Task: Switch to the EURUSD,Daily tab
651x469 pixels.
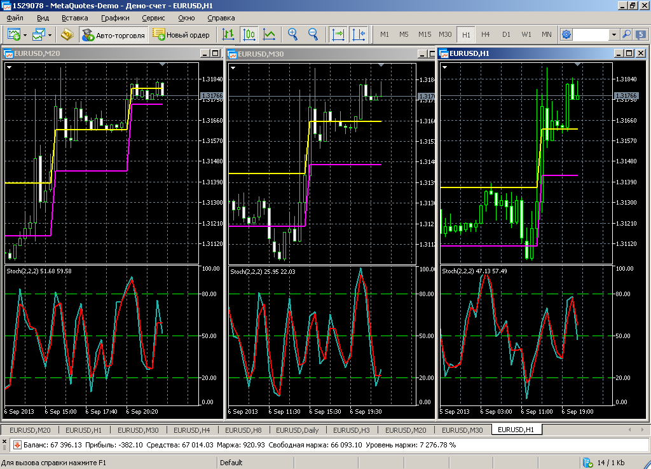Action: click(298, 430)
